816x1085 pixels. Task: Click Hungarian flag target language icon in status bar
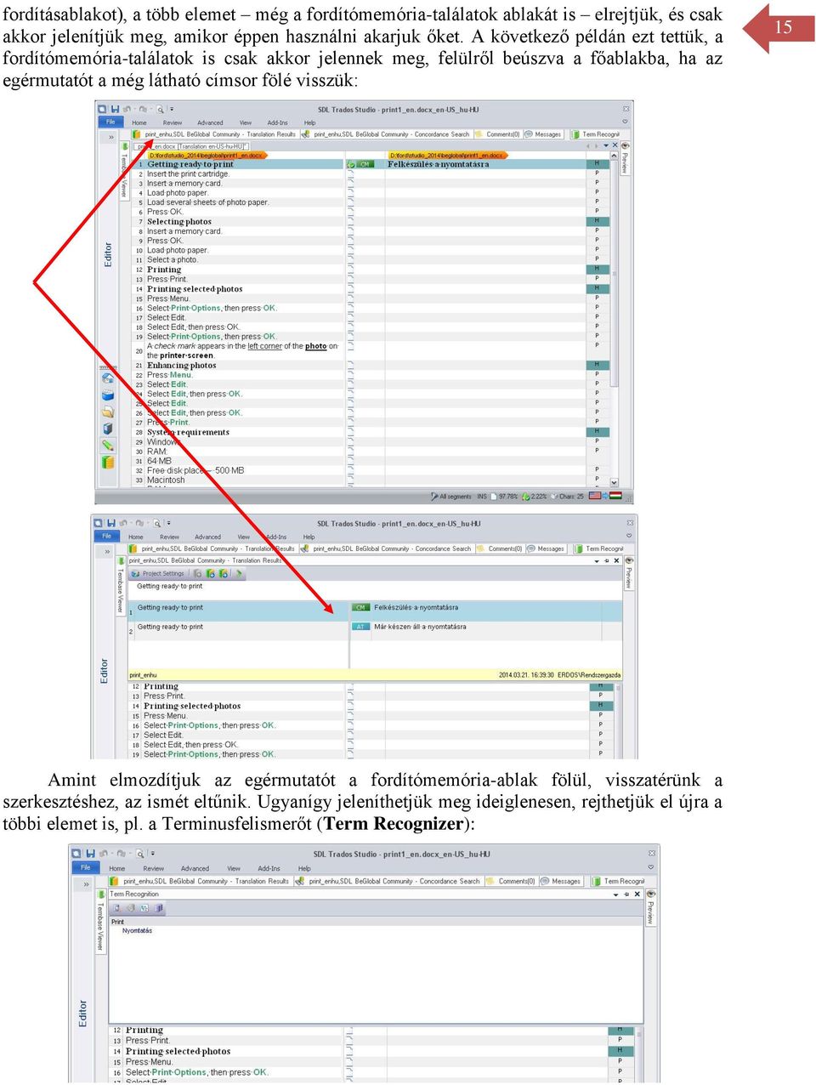tap(616, 496)
